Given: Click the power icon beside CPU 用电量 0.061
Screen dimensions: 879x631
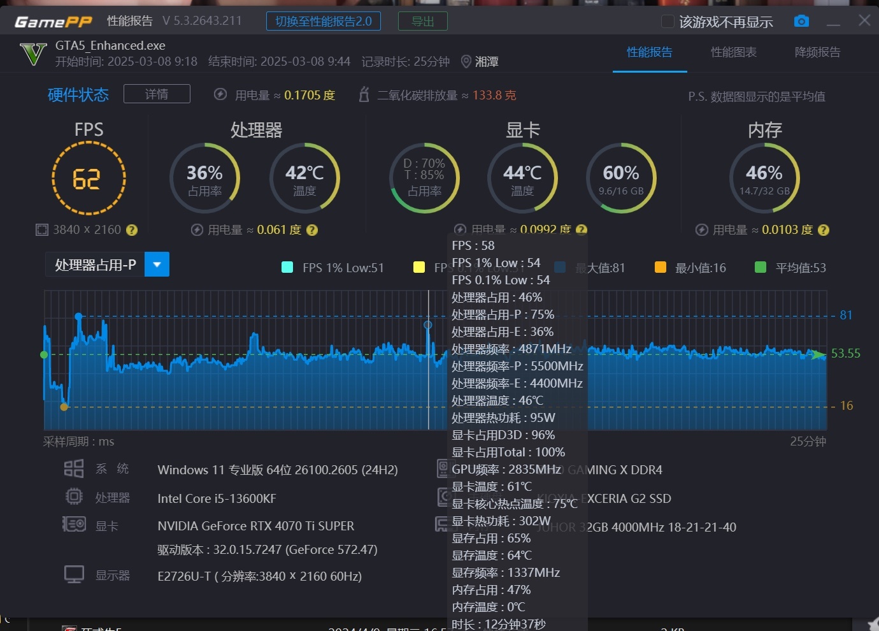Looking at the screenshot, I should (x=197, y=230).
